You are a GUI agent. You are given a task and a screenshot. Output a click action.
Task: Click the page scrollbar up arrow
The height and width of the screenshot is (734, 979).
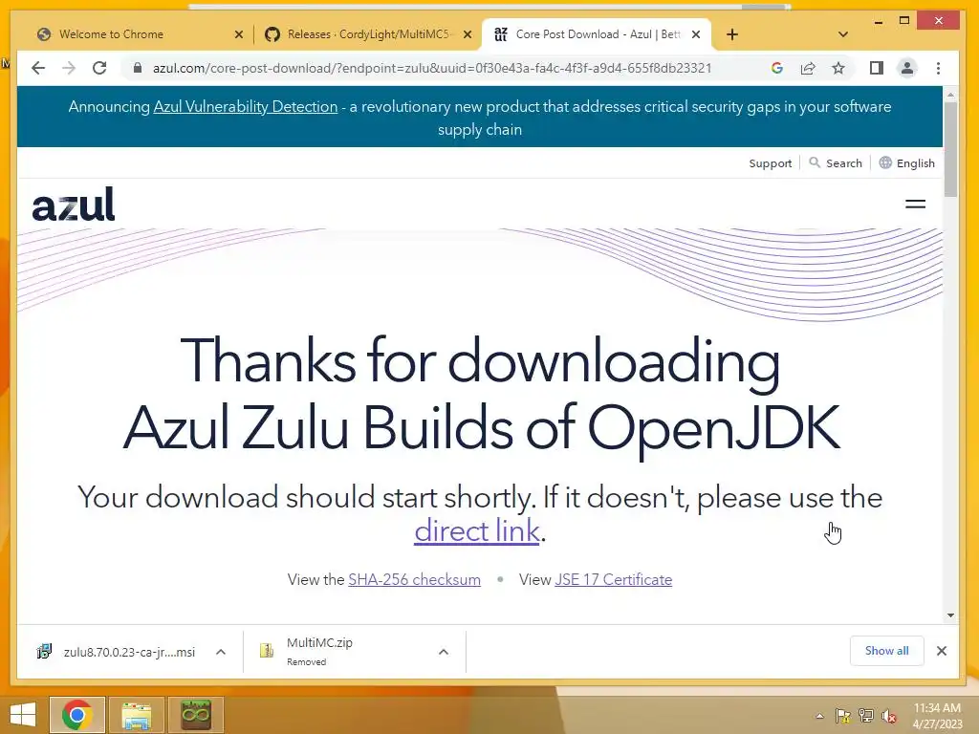(x=950, y=95)
